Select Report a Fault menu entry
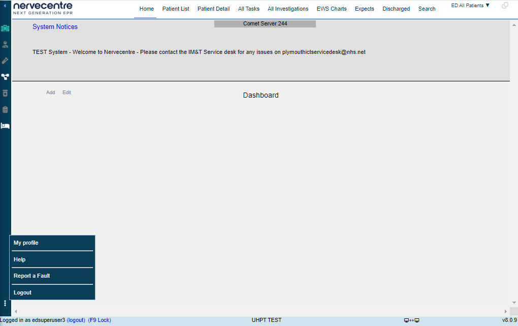This screenshot has width=518, height=326. (52, 276)
